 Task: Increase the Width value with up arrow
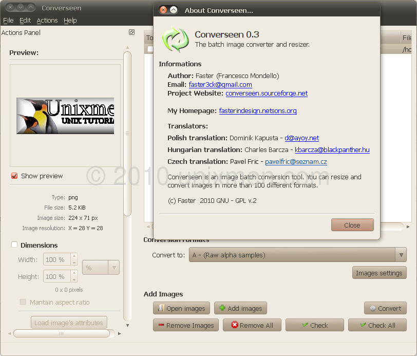tap(74, 256)
